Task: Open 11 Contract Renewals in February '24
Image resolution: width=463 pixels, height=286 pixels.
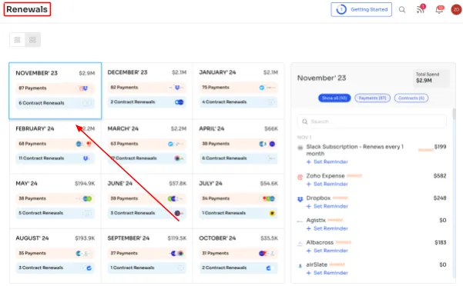Action: [x=55, y=158]
